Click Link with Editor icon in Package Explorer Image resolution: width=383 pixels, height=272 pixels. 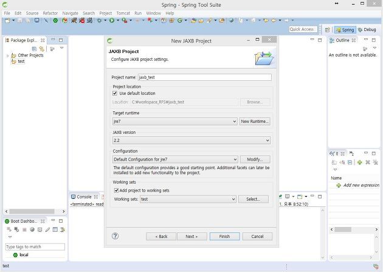pyautogui.click(x=42, y=49)
